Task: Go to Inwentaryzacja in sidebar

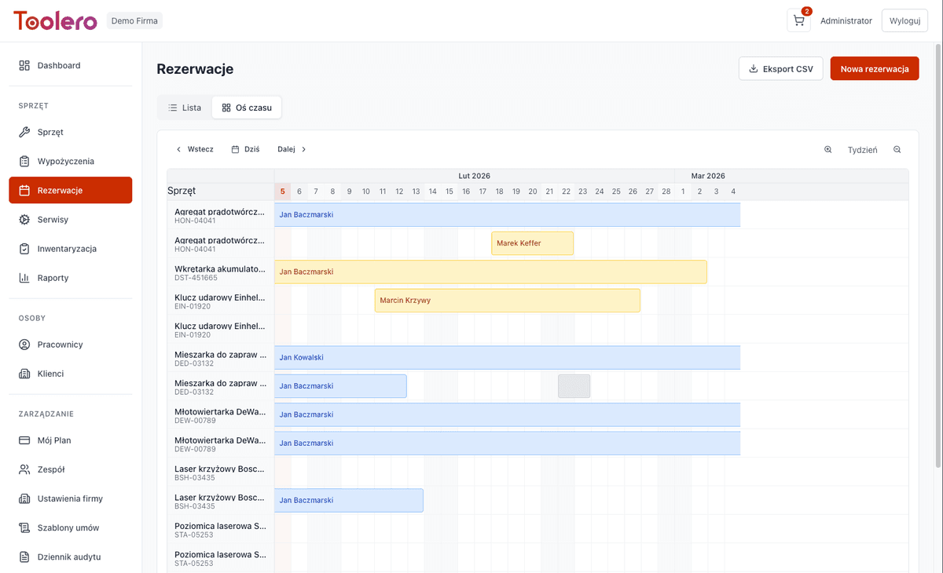Action: tap(67, 249)
